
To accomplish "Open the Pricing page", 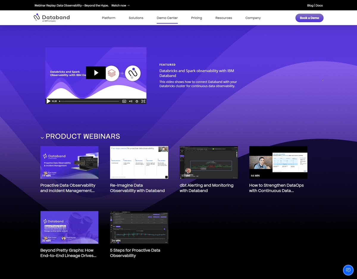I will (x=196, y=18).
